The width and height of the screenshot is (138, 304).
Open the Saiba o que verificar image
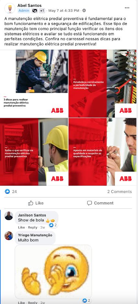34,152
